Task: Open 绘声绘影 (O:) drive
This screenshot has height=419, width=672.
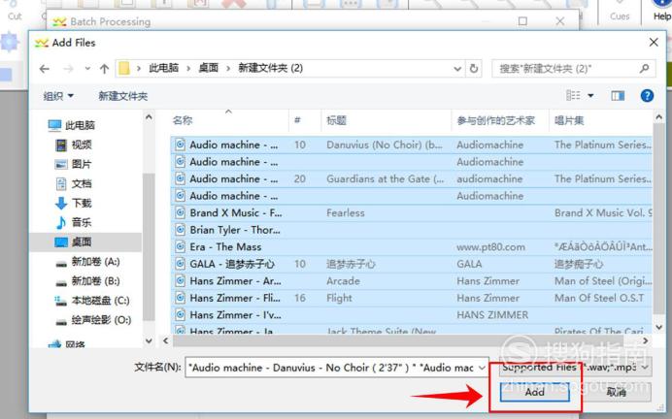Action: [93, 320]
